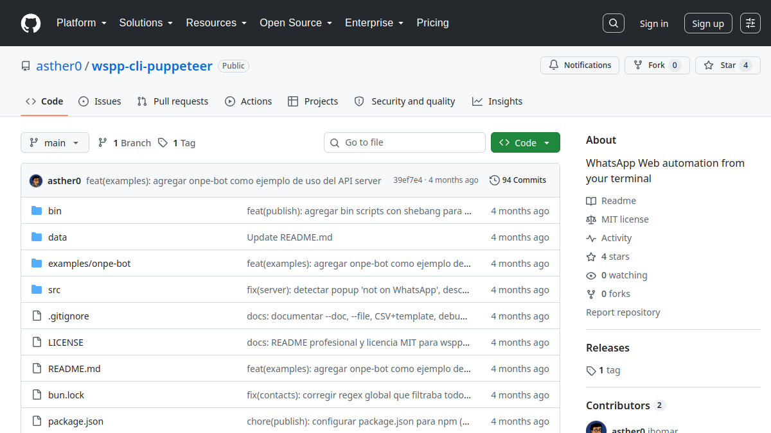Image resolution: width=771 pixels, height=433 pixels.
Task: Switch to the Actions tab
Action: point(249,101)
